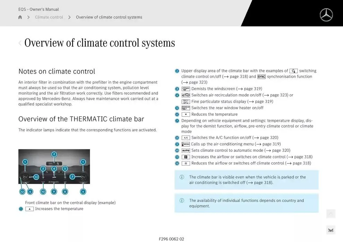Click the Mercedes-Benz star logo
Screen dimensions: 343x242
[326, 15]
